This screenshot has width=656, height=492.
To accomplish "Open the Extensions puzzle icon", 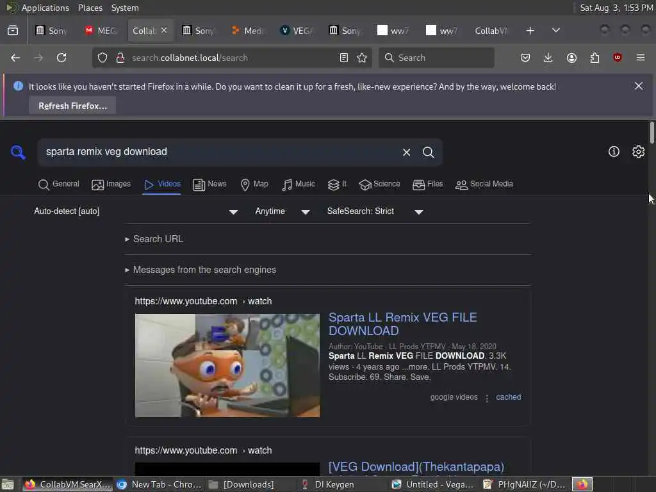I will pos(594,58).
